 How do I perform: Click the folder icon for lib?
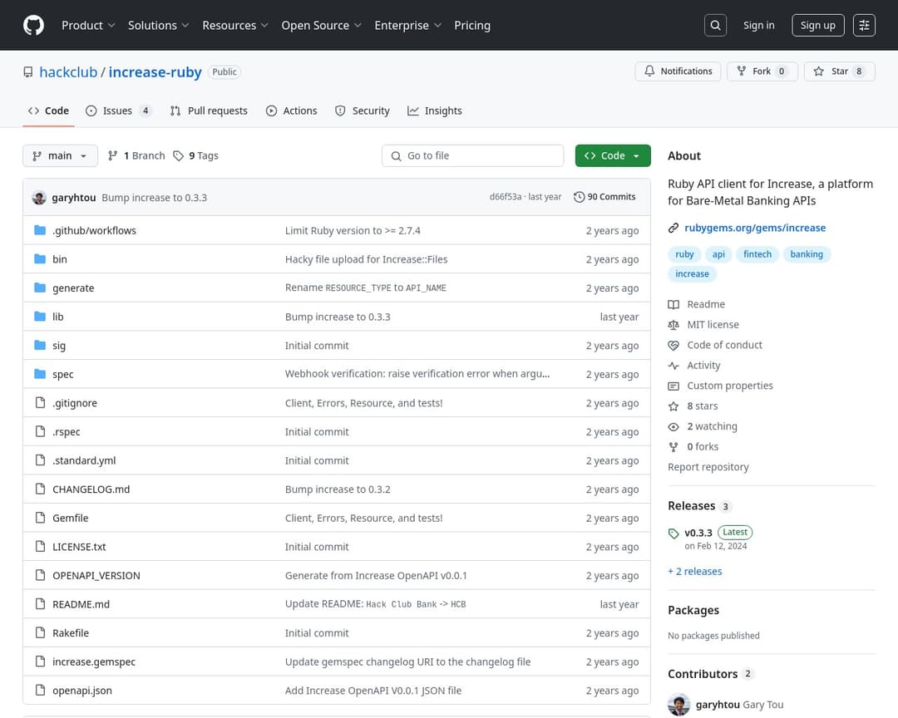(40, 316)
